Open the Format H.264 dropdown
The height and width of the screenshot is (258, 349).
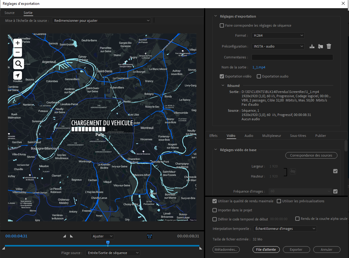pos(278,35)
